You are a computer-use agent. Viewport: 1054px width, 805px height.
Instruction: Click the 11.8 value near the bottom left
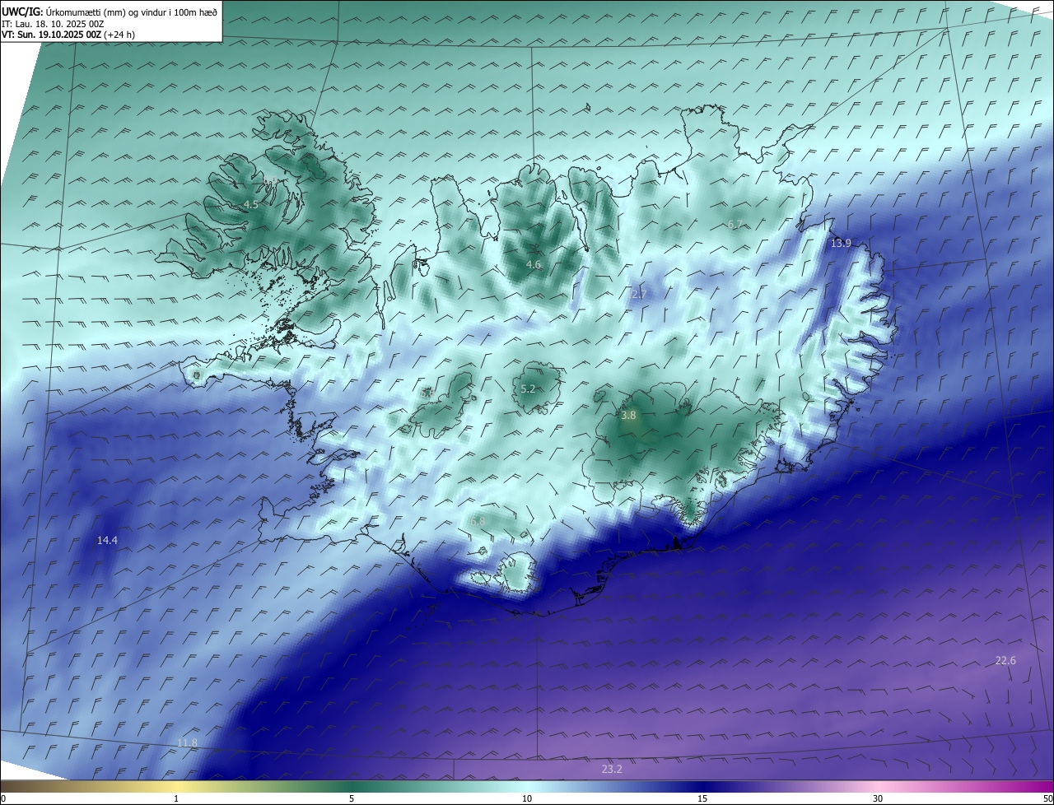tap(188, 742)
